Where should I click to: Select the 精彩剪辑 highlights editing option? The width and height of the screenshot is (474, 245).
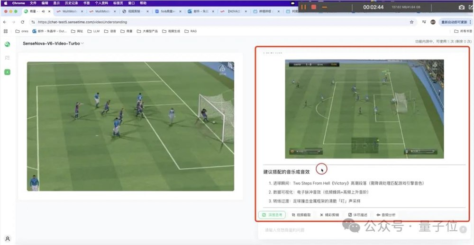click(329, 215)
